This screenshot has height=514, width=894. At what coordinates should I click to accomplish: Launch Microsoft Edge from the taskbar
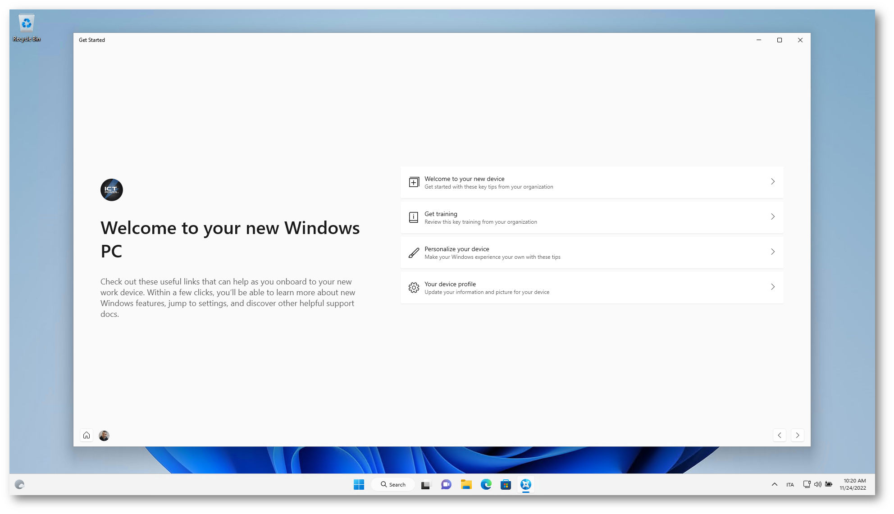[x=486, y=484]
